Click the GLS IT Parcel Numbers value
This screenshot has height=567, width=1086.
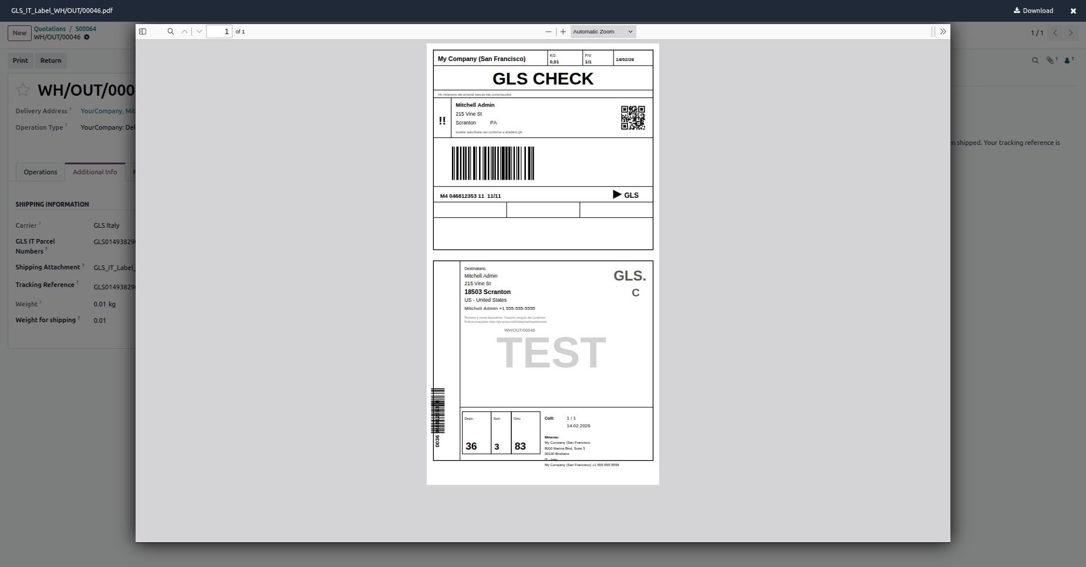114,242
